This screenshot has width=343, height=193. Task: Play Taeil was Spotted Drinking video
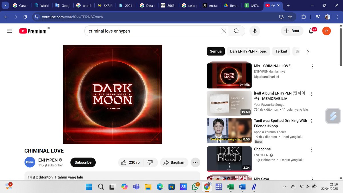coord(229,131)
